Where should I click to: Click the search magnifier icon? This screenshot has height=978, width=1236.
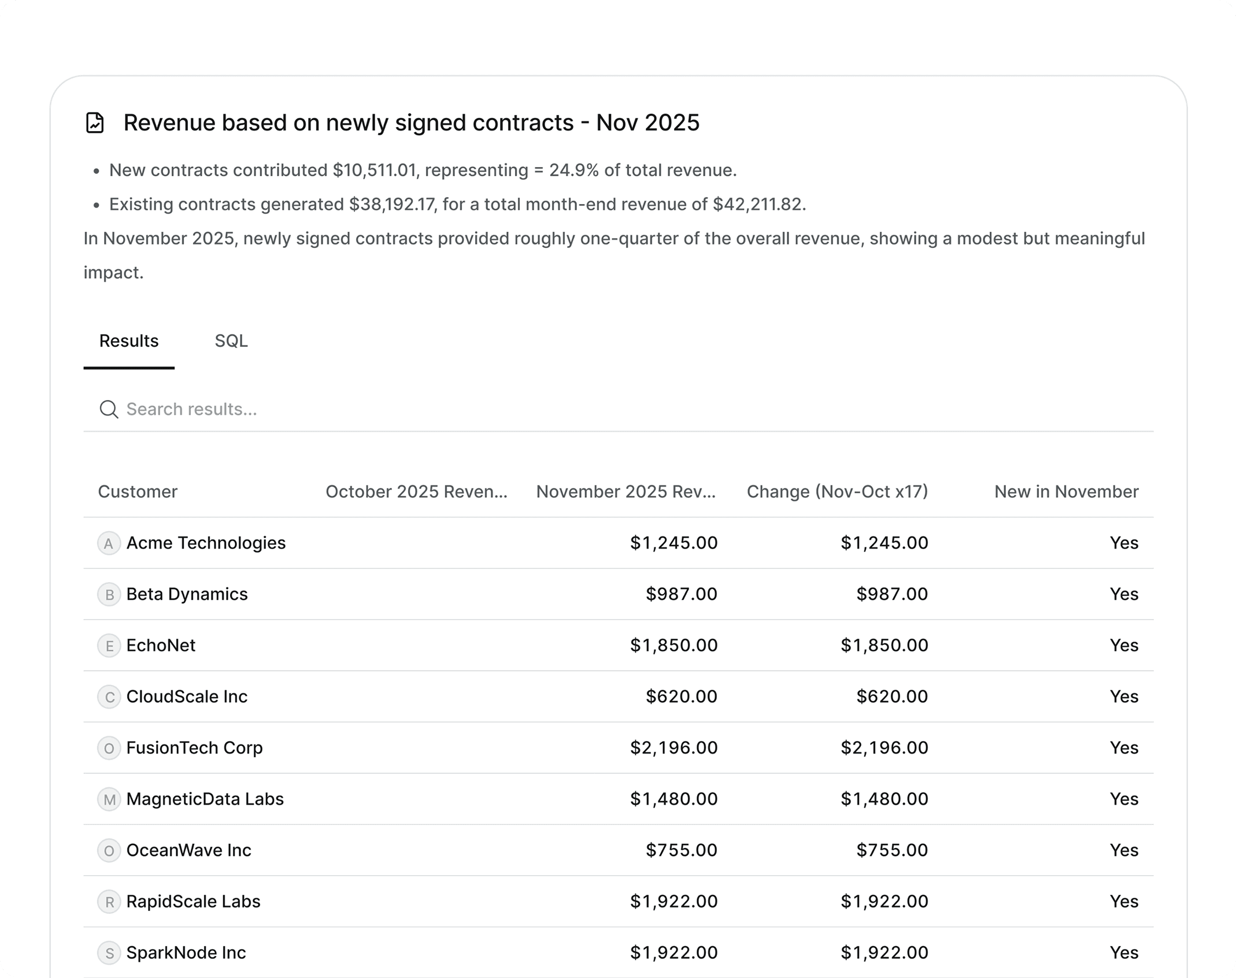(x=109, y=409)
